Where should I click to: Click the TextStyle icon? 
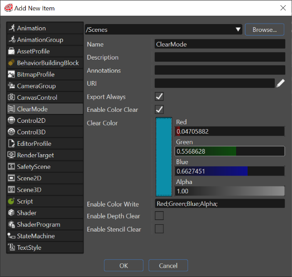[11, 247]
